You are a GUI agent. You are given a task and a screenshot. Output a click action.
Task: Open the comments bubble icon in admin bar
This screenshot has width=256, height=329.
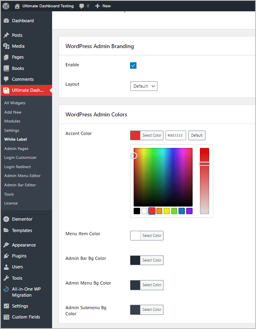tap(82, 6)
